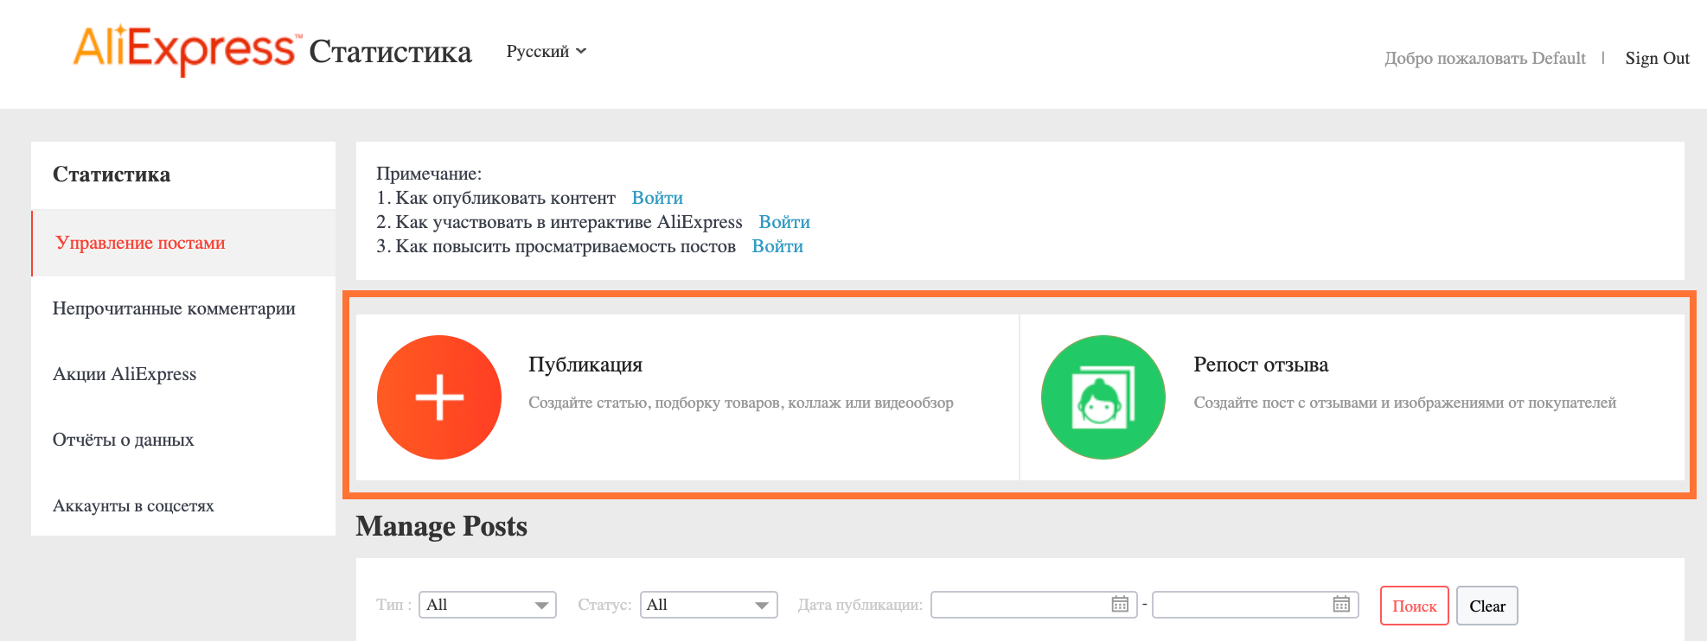The image size is (1707, 641).
Task: Expand the Тип dropdown set to All
Action: 488,605
